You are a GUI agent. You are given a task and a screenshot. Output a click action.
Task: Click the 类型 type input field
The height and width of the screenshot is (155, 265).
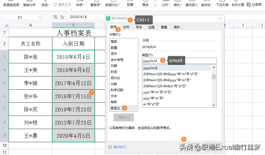point(179,61)
